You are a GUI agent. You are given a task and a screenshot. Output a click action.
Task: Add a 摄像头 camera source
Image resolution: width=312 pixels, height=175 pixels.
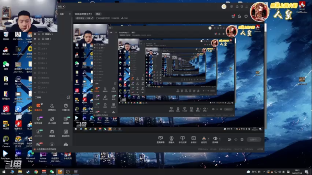point(171,139)
